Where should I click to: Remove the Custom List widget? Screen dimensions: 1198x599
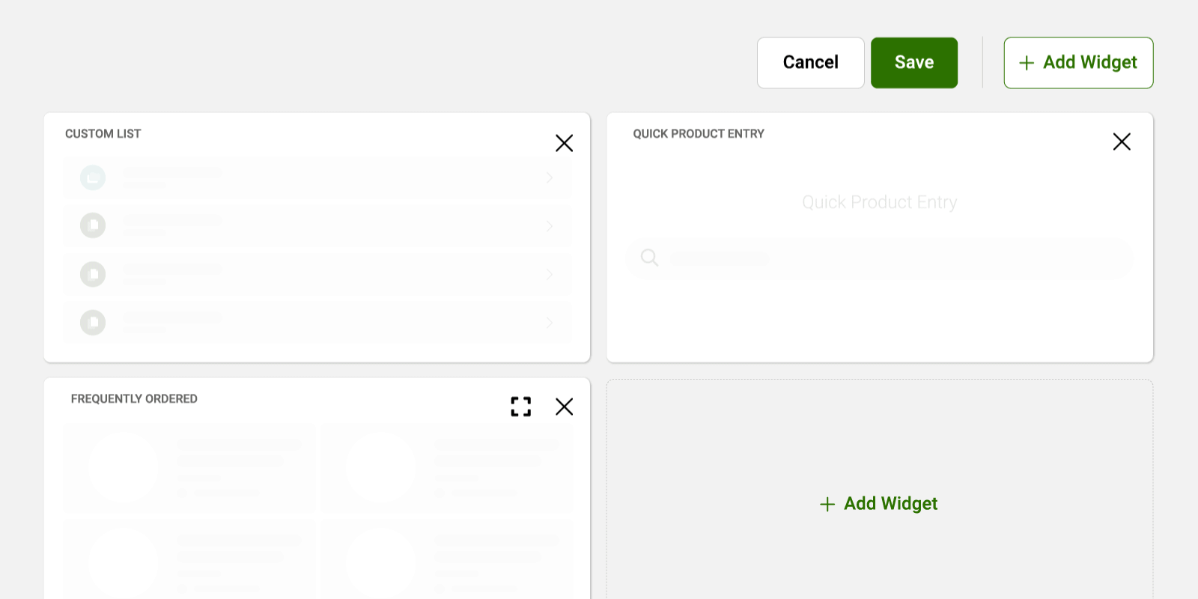pyautogui.click(x=565, y=143)
